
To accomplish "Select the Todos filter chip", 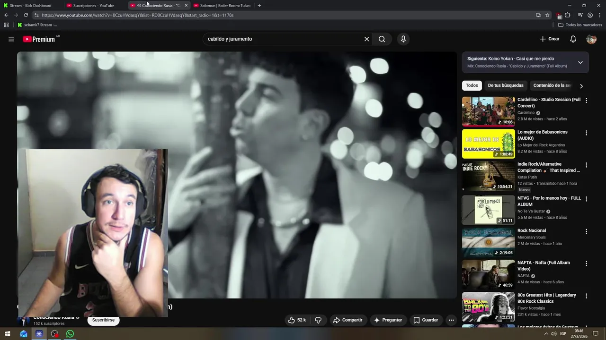I will [472, 85].
